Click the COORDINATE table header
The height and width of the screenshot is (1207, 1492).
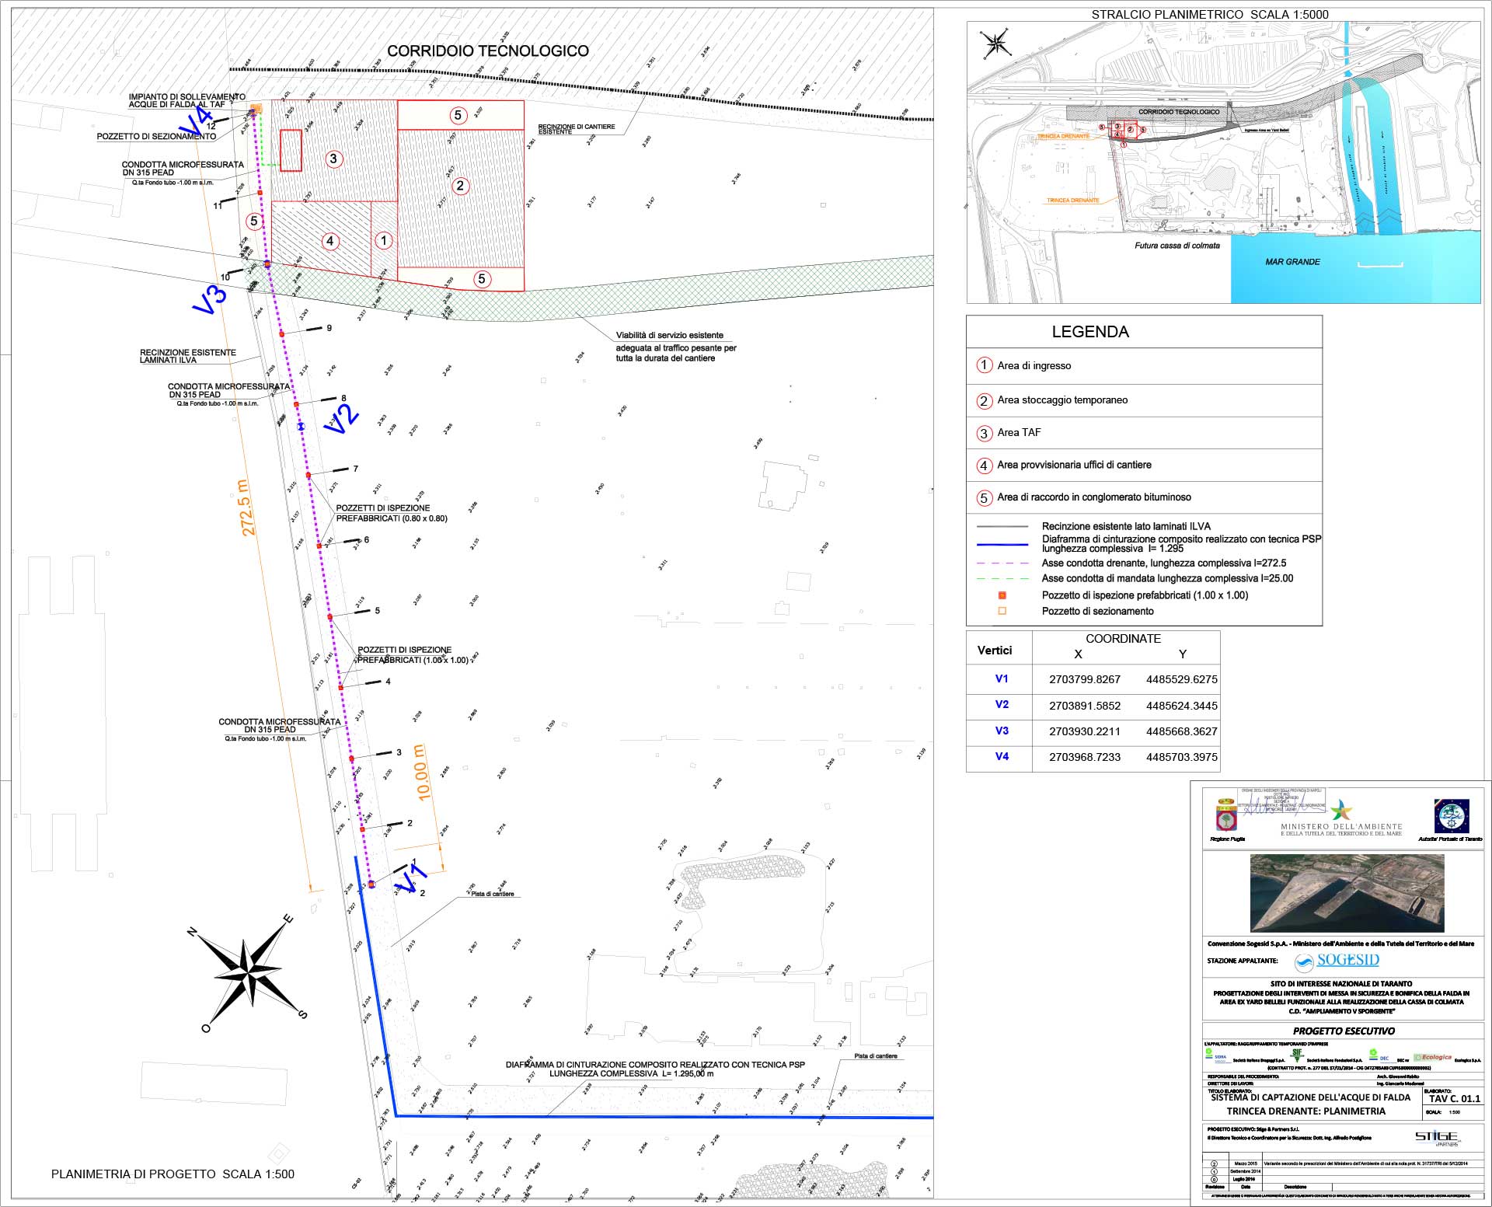coord(1123,639)
